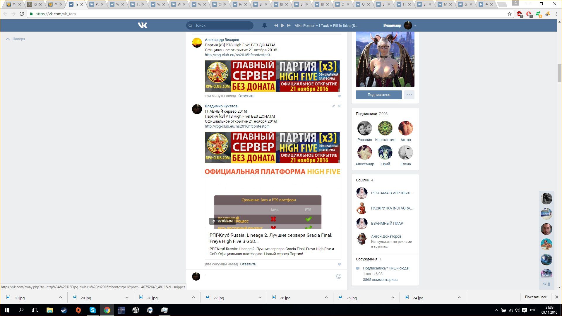
Task: Click Наверх to go to top
Action: [16, 39]
